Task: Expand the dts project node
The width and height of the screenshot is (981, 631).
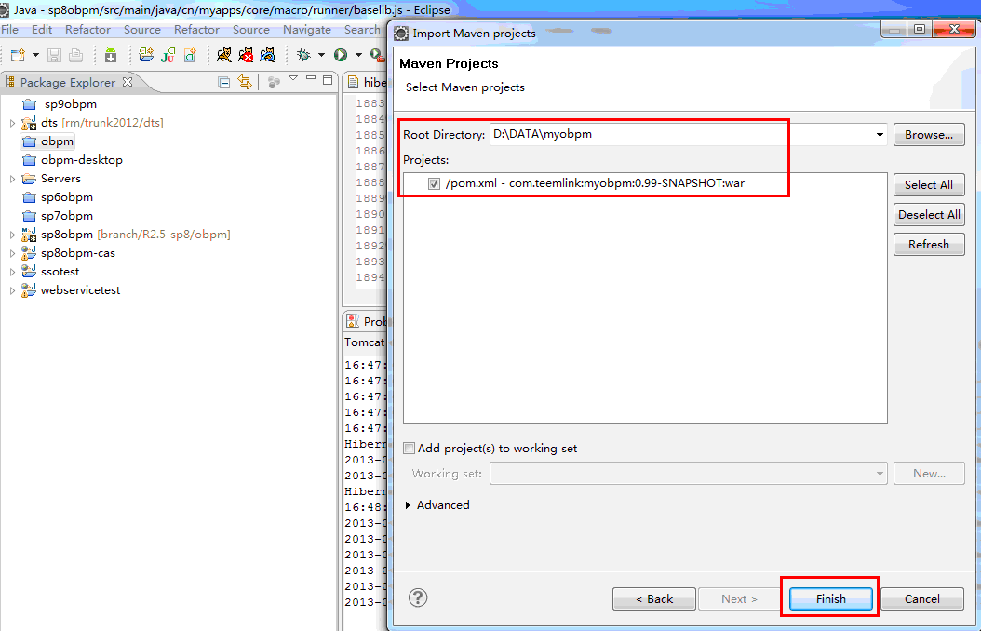Action: [x=12, y=123]
